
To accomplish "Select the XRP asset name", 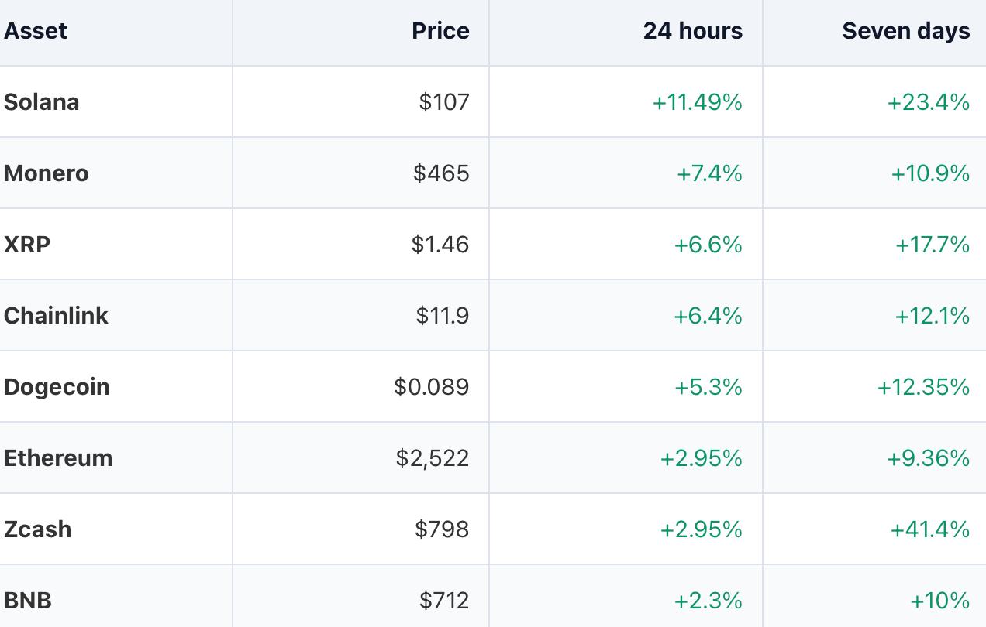I will [x=27, y=245].
